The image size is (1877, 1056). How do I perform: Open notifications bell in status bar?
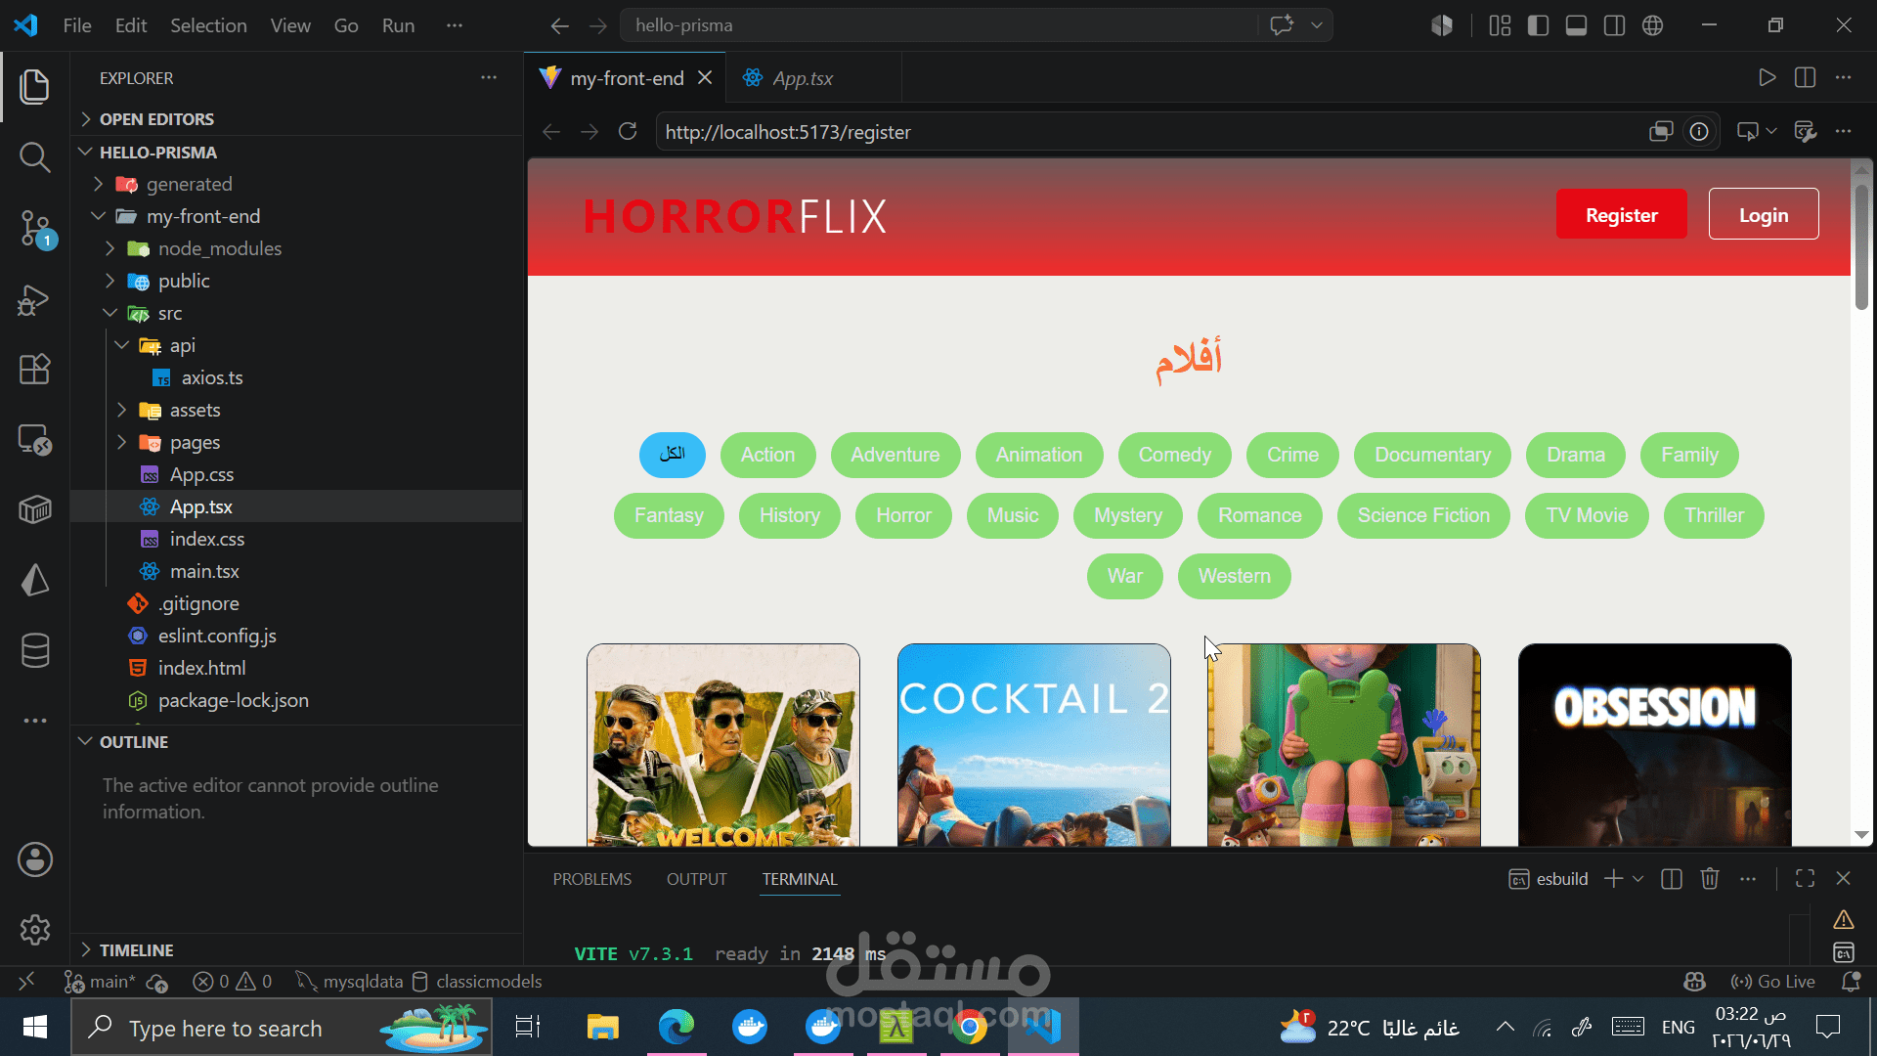point(1851,981)
